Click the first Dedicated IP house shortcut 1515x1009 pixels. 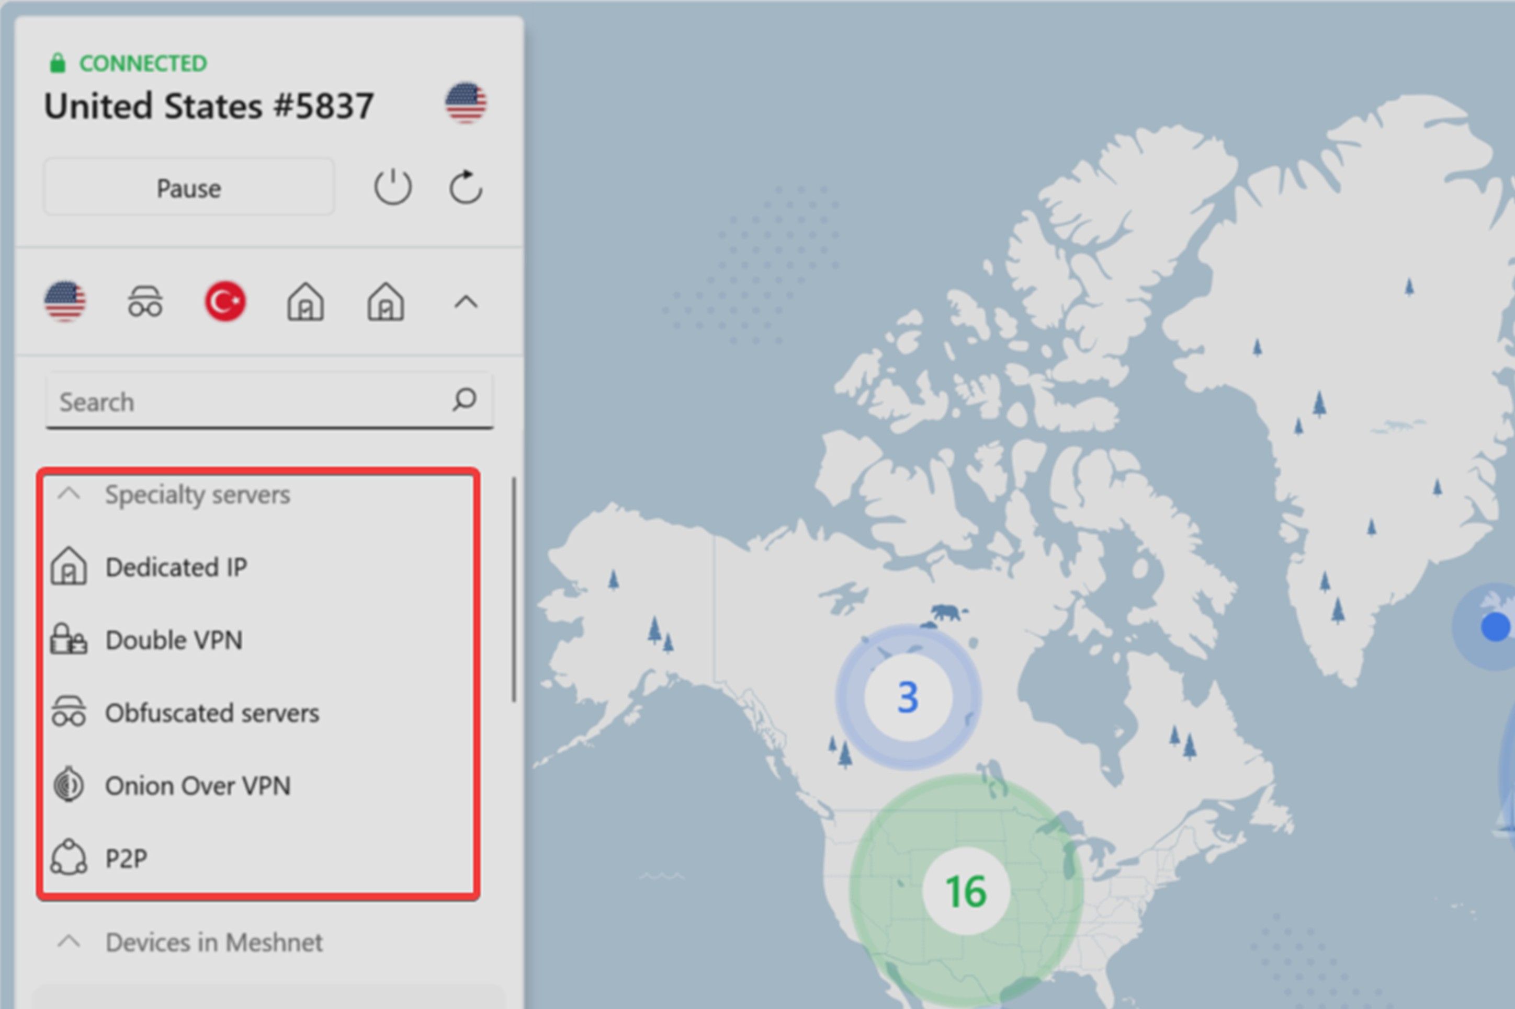coord(305,301)
